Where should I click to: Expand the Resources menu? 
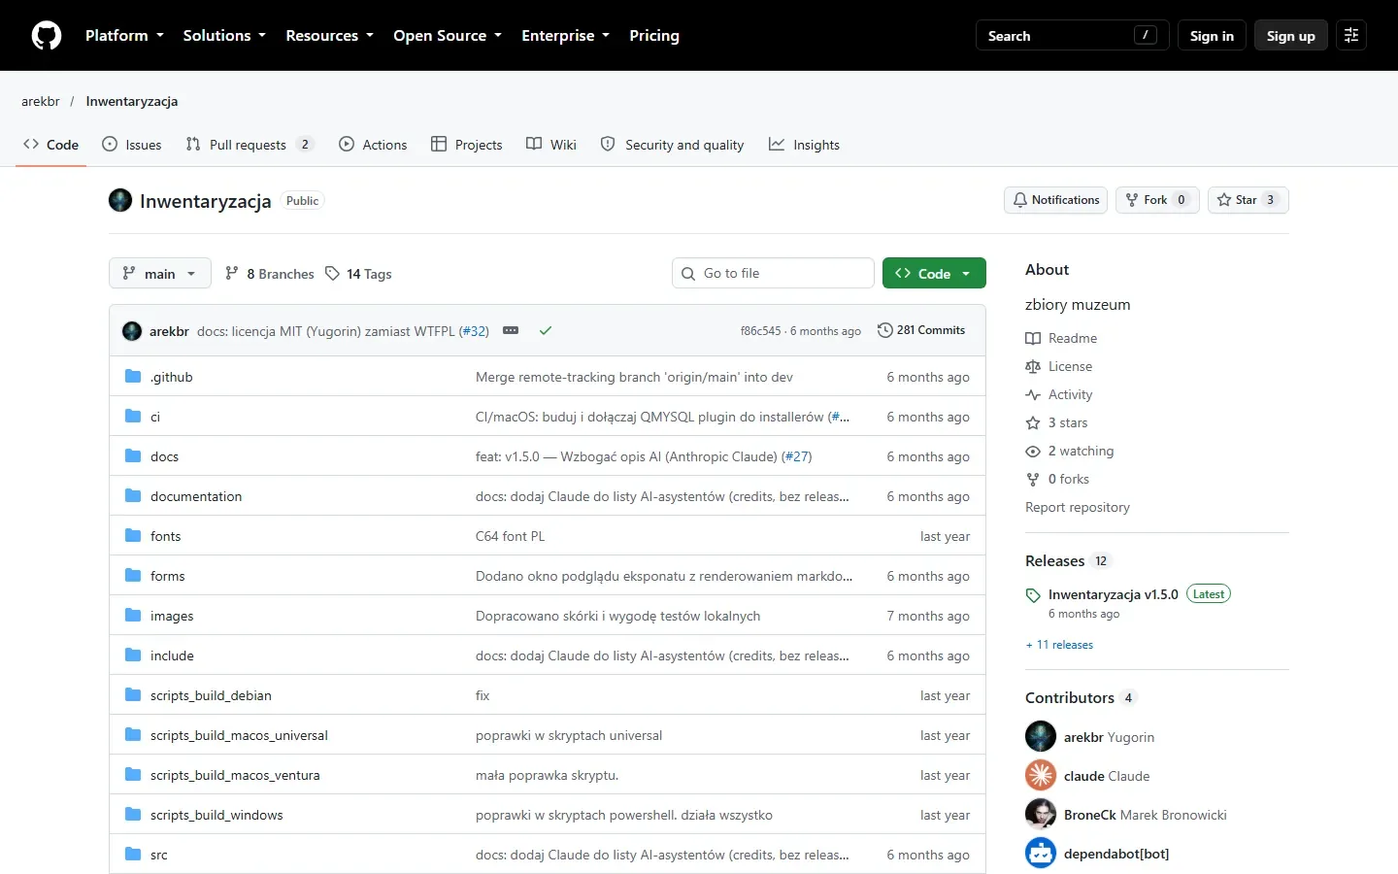[x=329, y=36]
